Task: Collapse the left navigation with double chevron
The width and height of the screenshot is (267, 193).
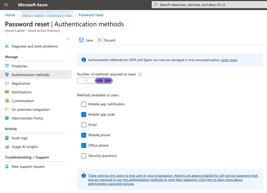Action: [x=68, y=39]
